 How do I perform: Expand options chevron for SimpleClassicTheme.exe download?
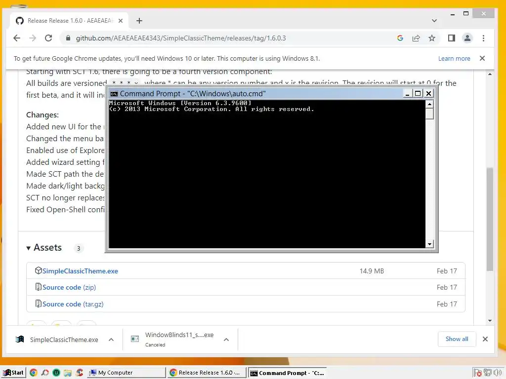tap(111, 340)
